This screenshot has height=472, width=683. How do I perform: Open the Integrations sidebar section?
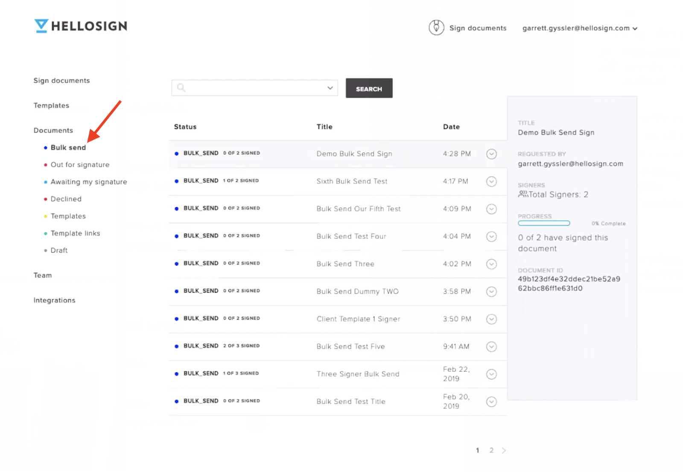click(54, 300)
